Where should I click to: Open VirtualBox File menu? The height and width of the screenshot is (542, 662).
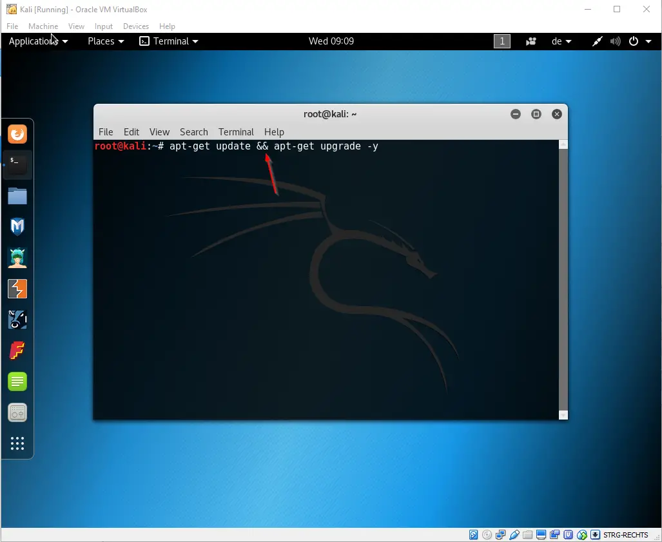point(12,26)
